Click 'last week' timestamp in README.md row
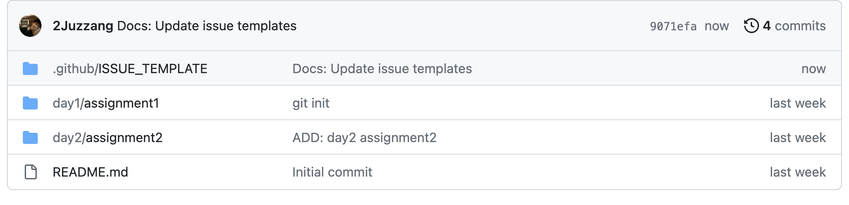 coord(797,172)
